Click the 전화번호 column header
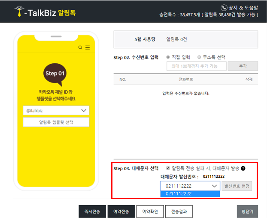 (186, 79)
